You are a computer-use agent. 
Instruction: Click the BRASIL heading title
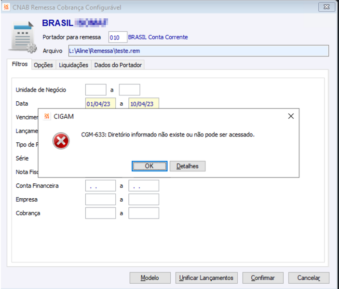coord(58,23)
